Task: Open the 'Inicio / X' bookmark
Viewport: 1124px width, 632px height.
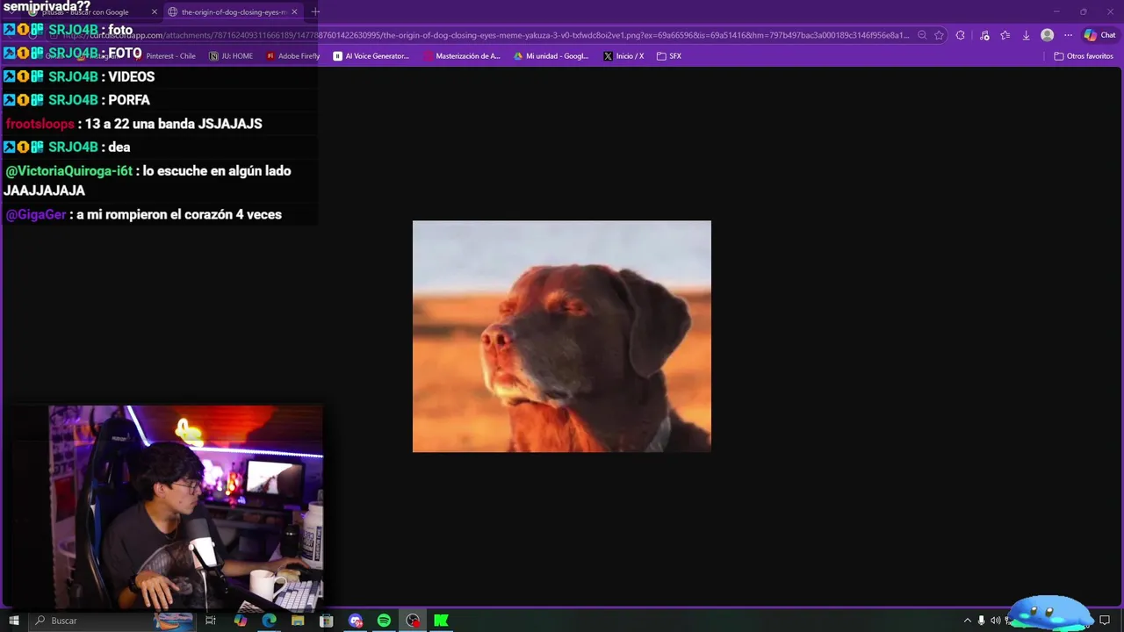Action: [x=623, y=56]
